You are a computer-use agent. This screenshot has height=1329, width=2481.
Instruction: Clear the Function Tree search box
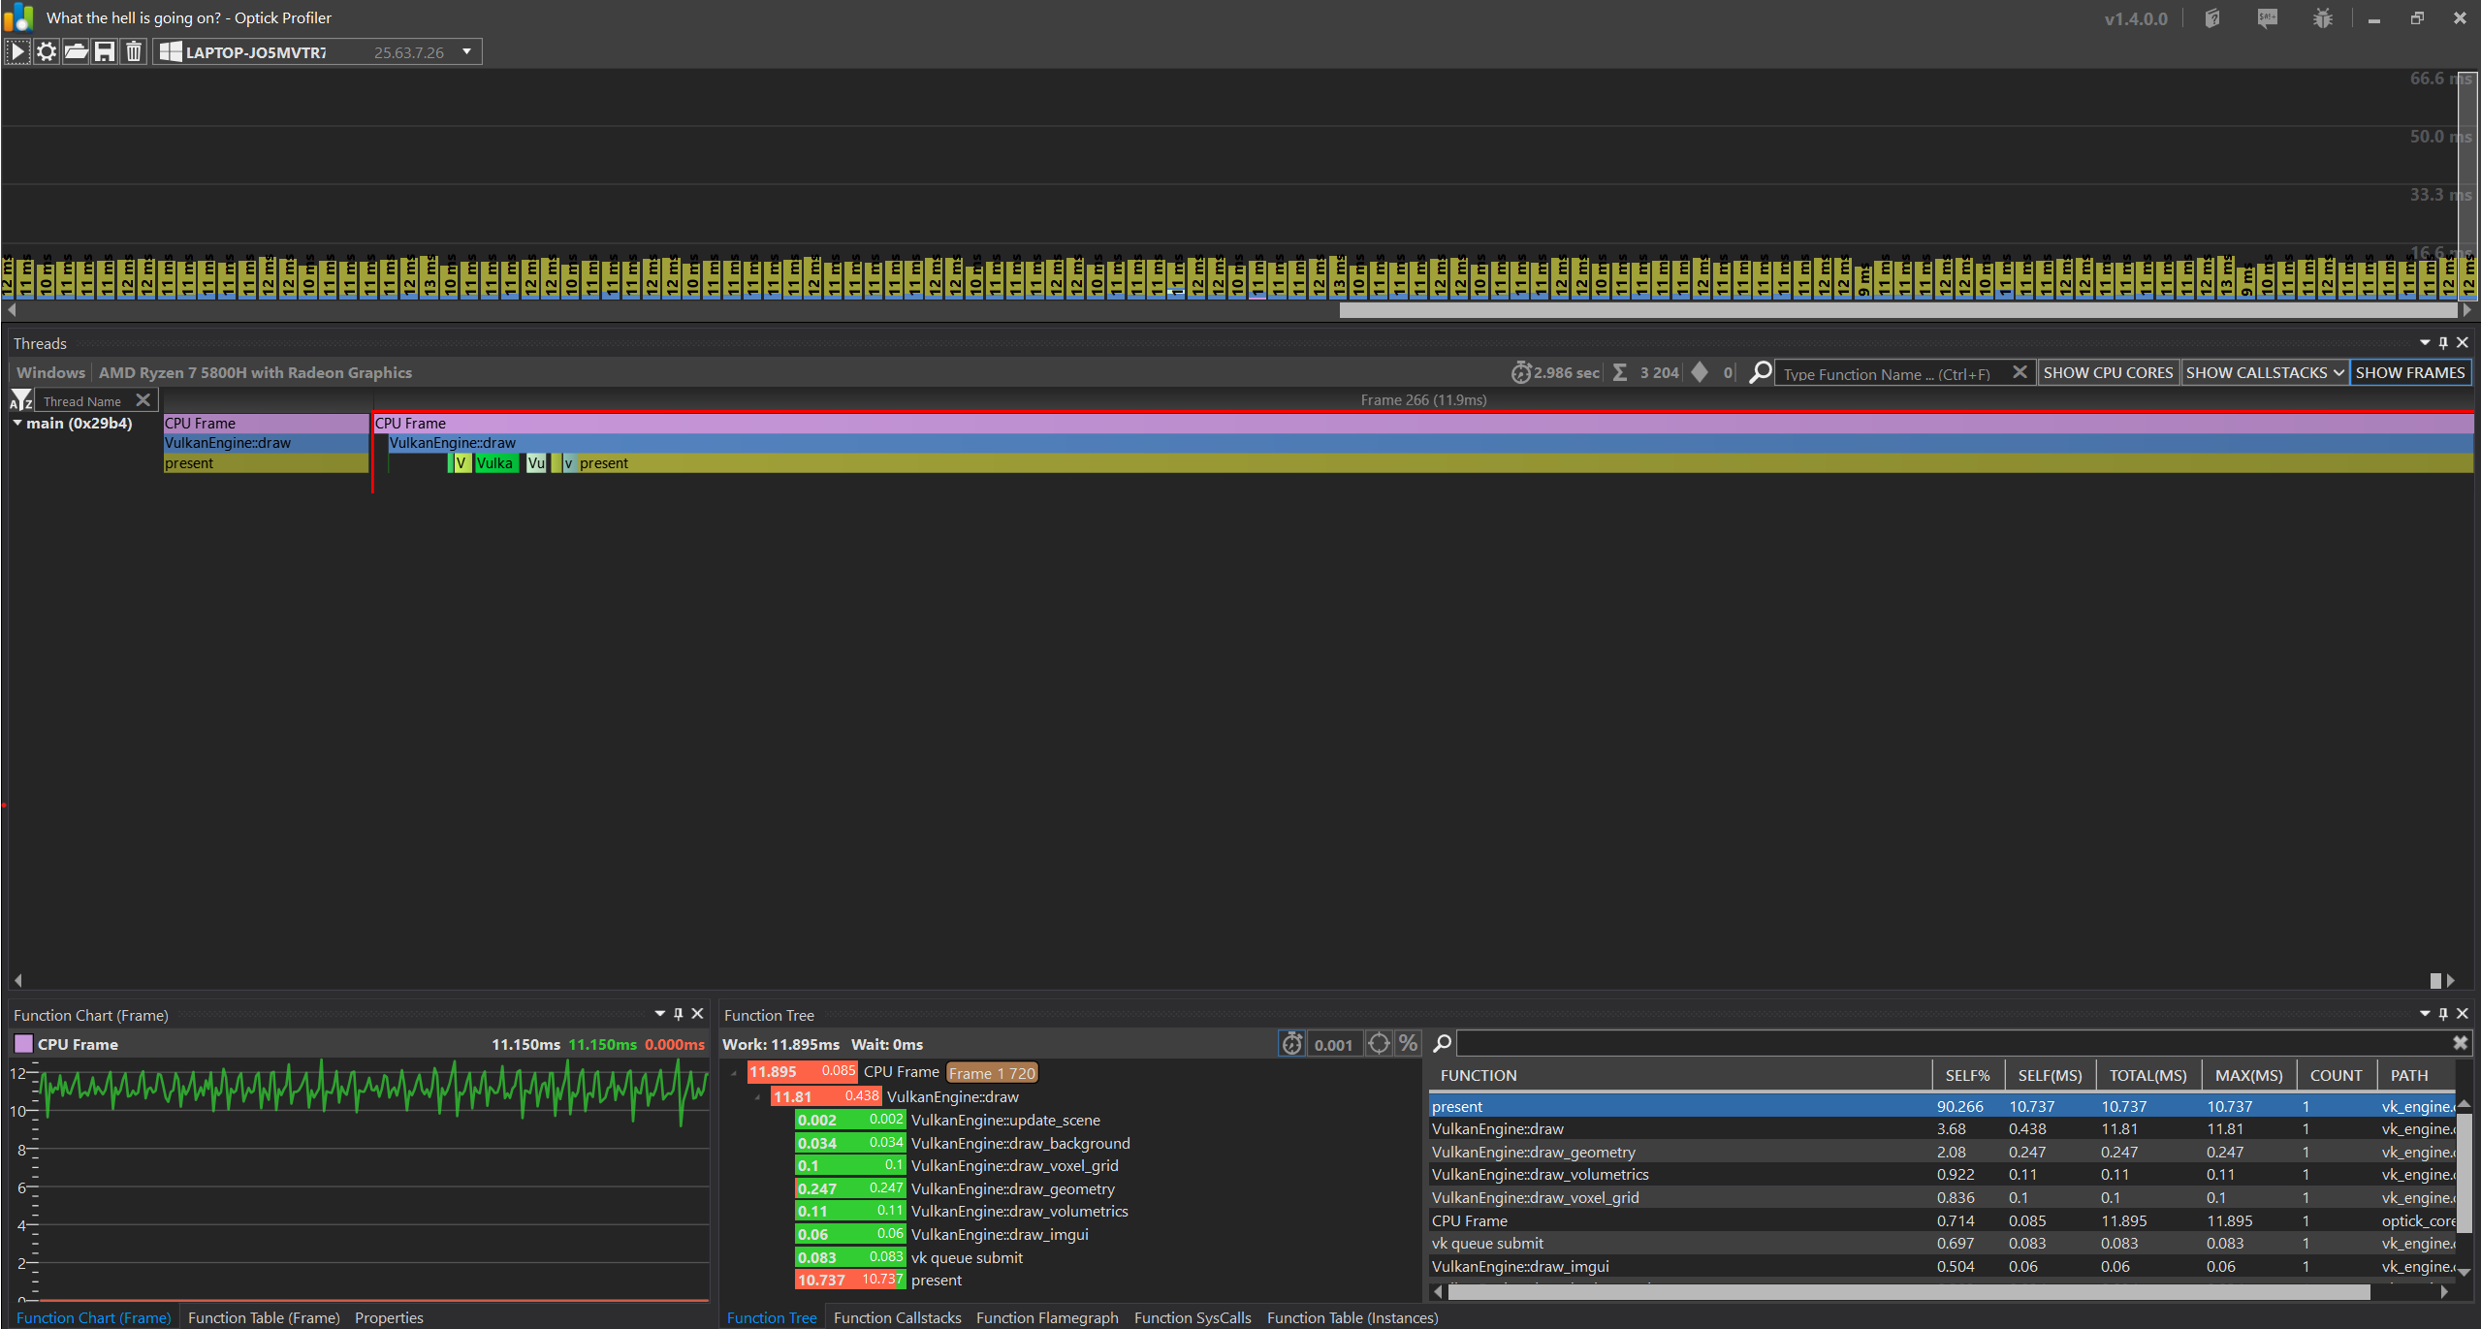2460,1043
